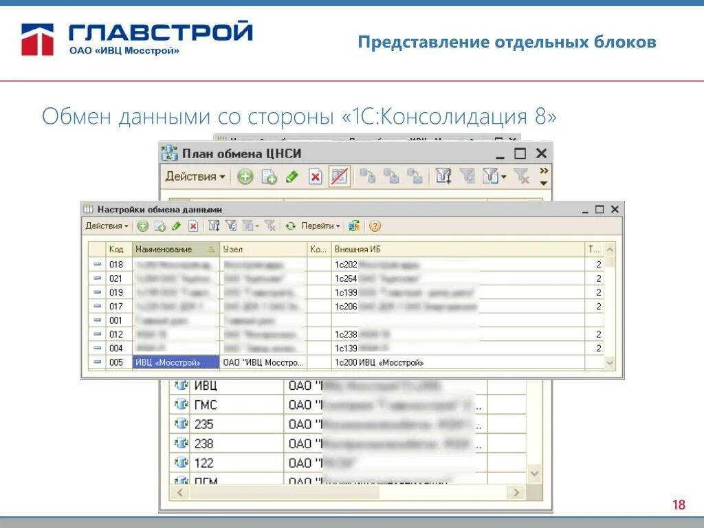Click Узел column header
This screenshot has height=528, width=704.
pos(263,249)
